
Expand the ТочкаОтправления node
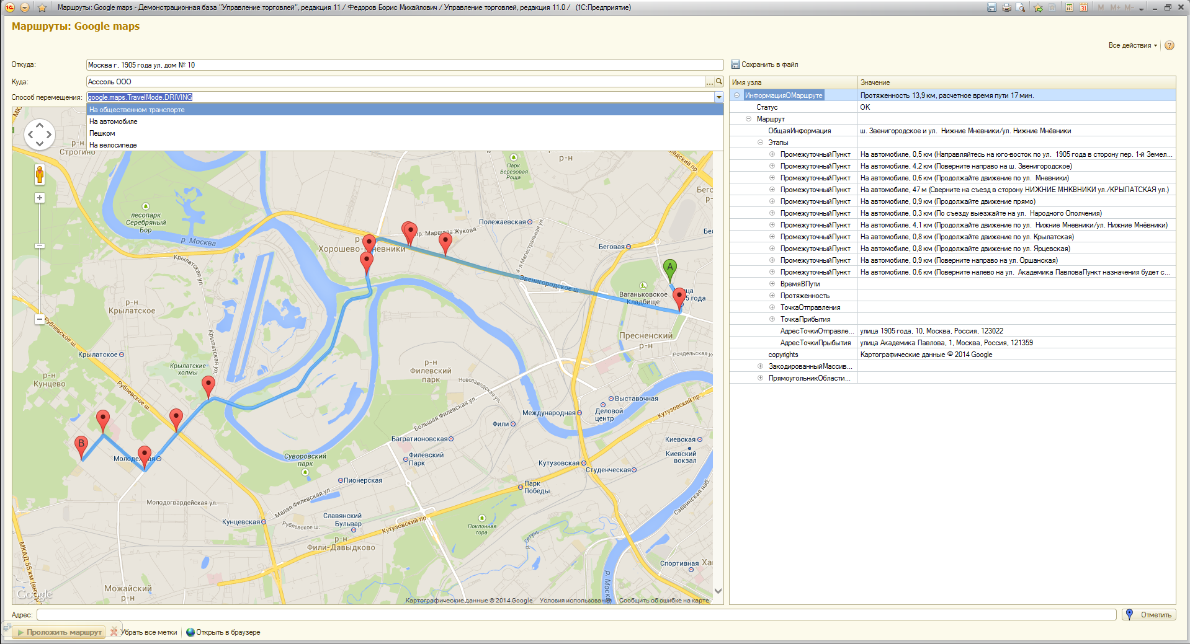[772, 307]
